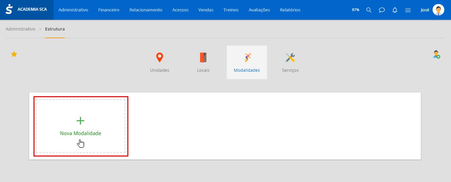
Task: Click the Locais label
Action: (x=203, y=70)
